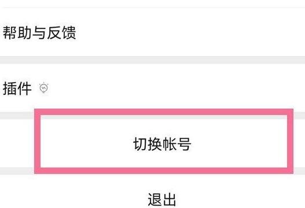The image size is (305, 208).
Task: Click the pink highlight border's top edge
Action: pos(164,112)
